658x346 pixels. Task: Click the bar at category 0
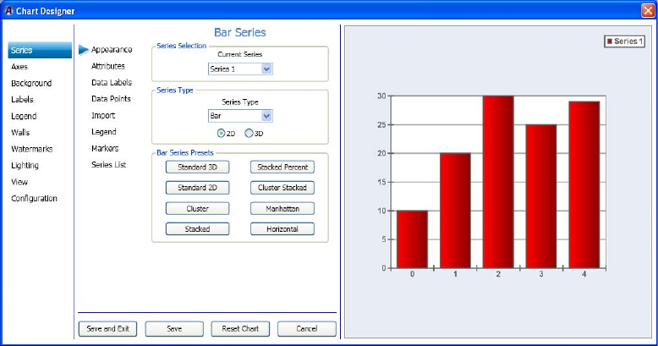point(412,239)
